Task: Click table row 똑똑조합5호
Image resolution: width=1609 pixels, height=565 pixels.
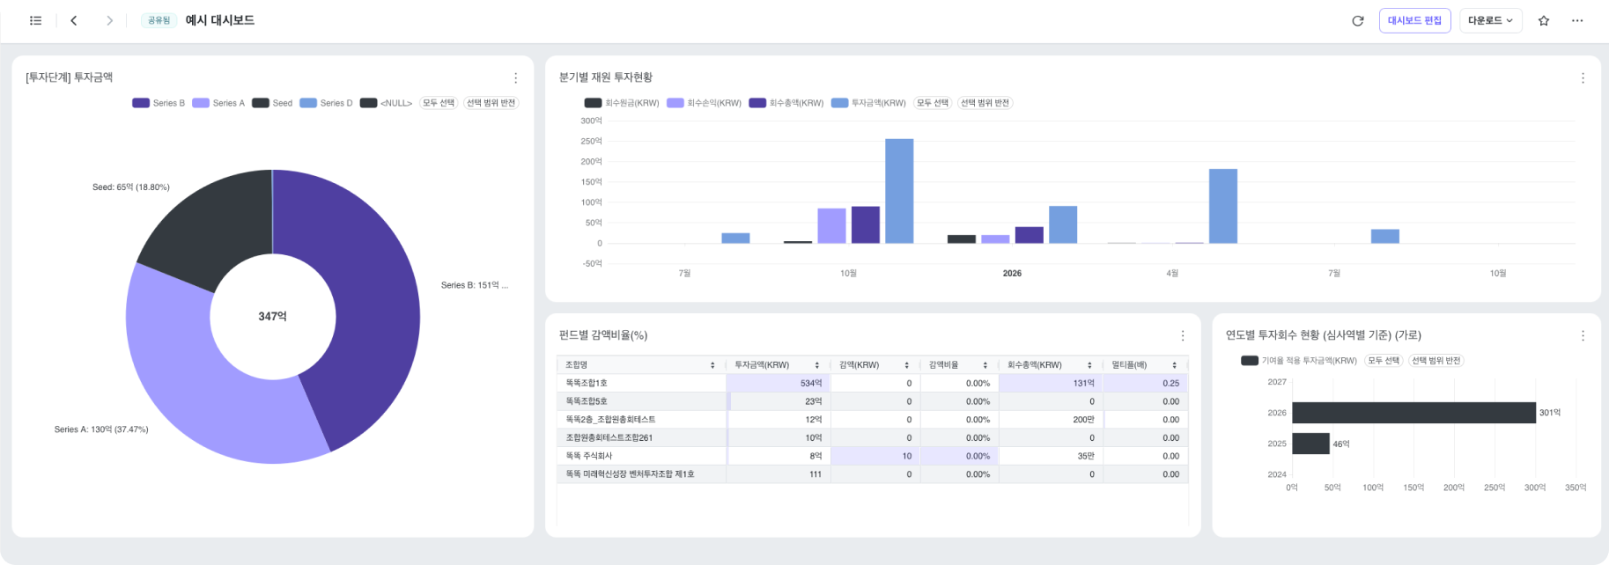Action: point(872,401)
